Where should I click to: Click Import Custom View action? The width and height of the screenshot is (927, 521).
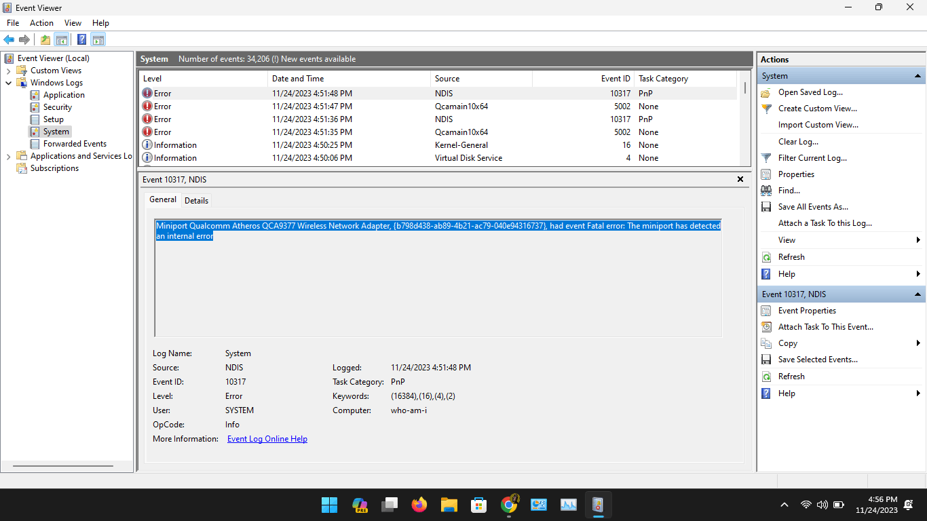click(x=818, y=125)
